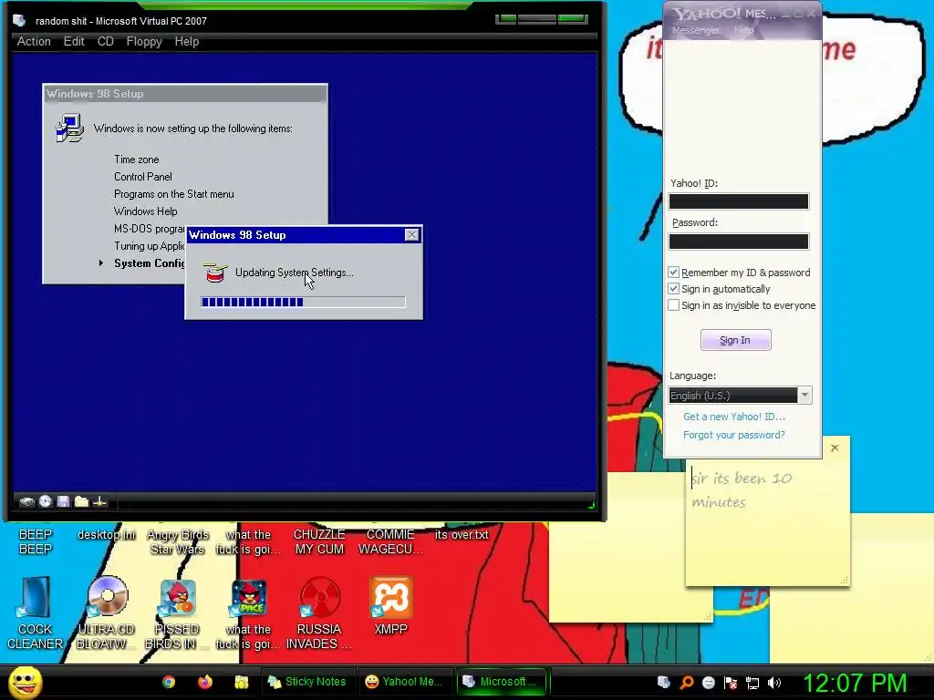The width and height of the screenshot is (934, 700).
Task: Open the PISSED BIRDS IN desktop shortcut
Action: click(177, 613)
